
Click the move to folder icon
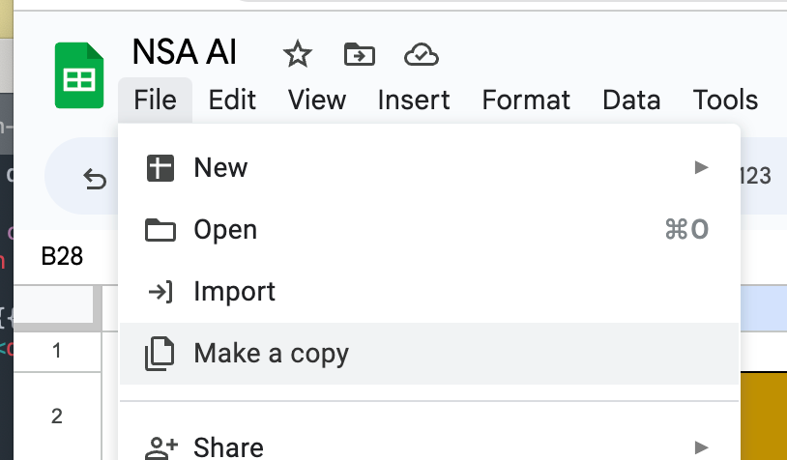point(360,54)
